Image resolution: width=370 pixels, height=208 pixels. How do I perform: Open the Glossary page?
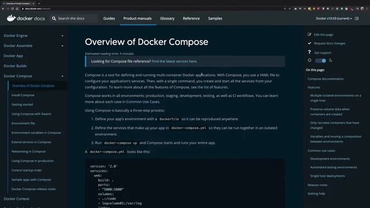[167, 18]
